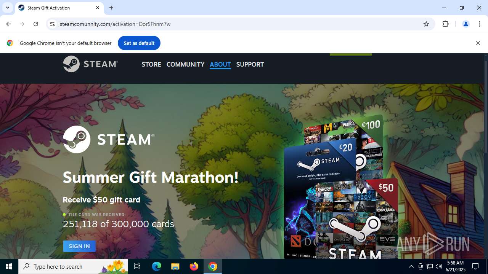Open Task View on the taskbar
The height and width of the screenshot is (274, 488).
tap(137, 266)
